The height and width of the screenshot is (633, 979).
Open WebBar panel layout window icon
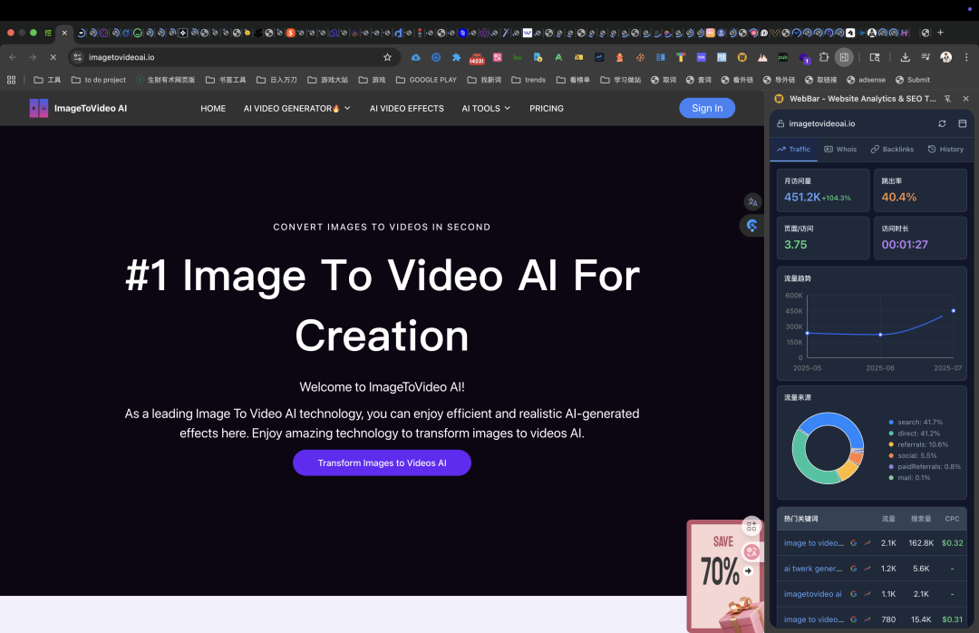(962, 123)
